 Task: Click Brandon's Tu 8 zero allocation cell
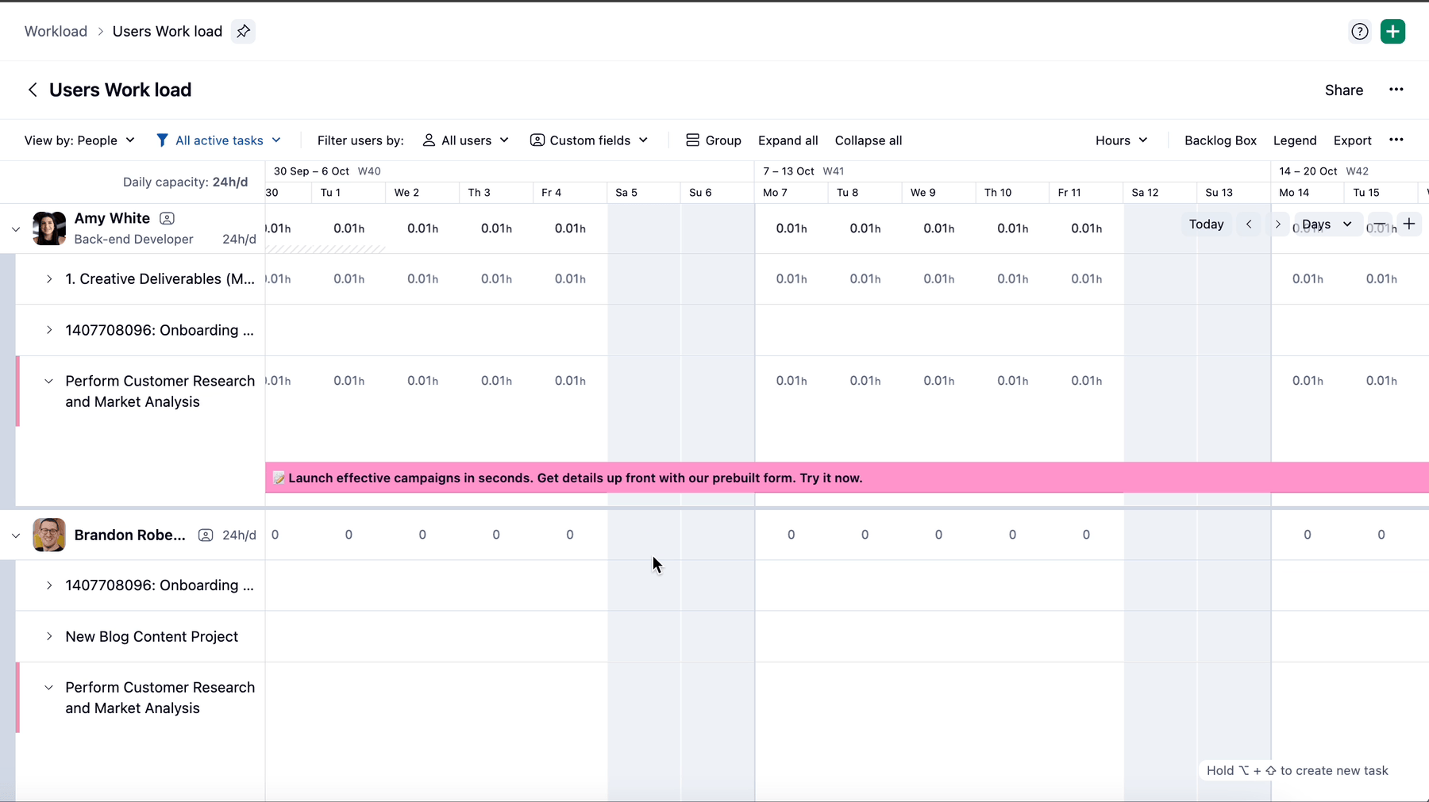coord(865,535)
